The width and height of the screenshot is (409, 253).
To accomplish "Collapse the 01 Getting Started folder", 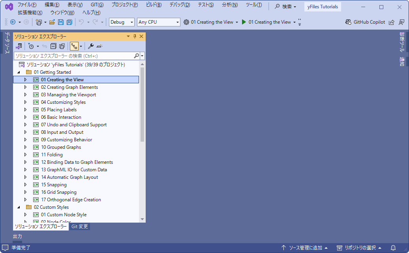I will point(18,72).
